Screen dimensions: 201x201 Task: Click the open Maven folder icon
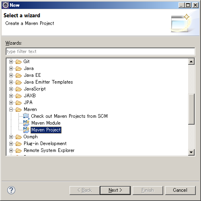(x=18, y=109)
